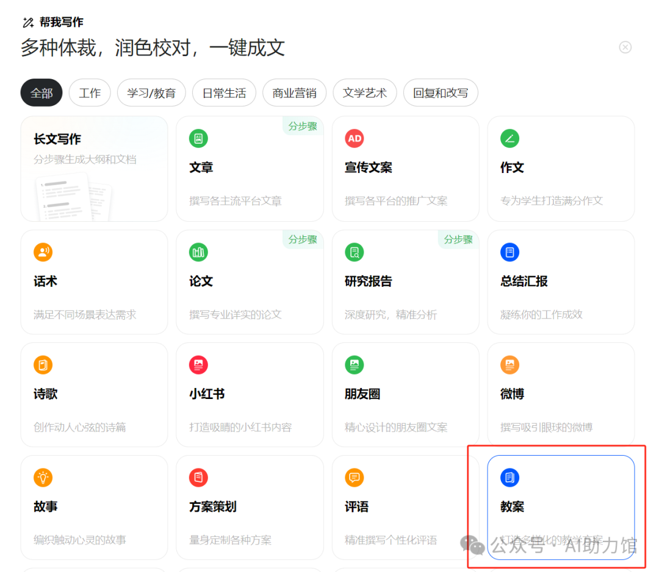The width and height of the screenshot is (659, 572).
Task: Click text 分步骤生成大纲和文档
Action: pos(85,160)
